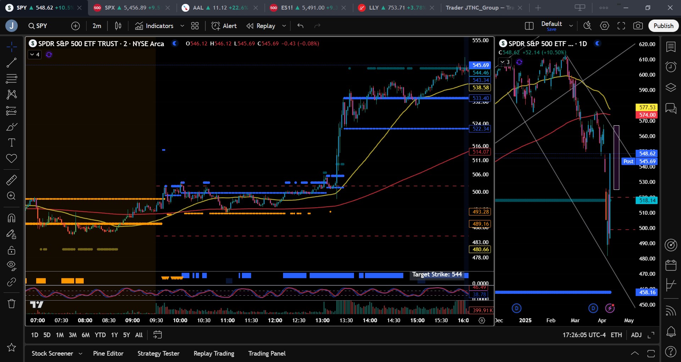The image size is (681, 362).
Task: Open the watchlist panel icon
Action: [x=671, y=46]
